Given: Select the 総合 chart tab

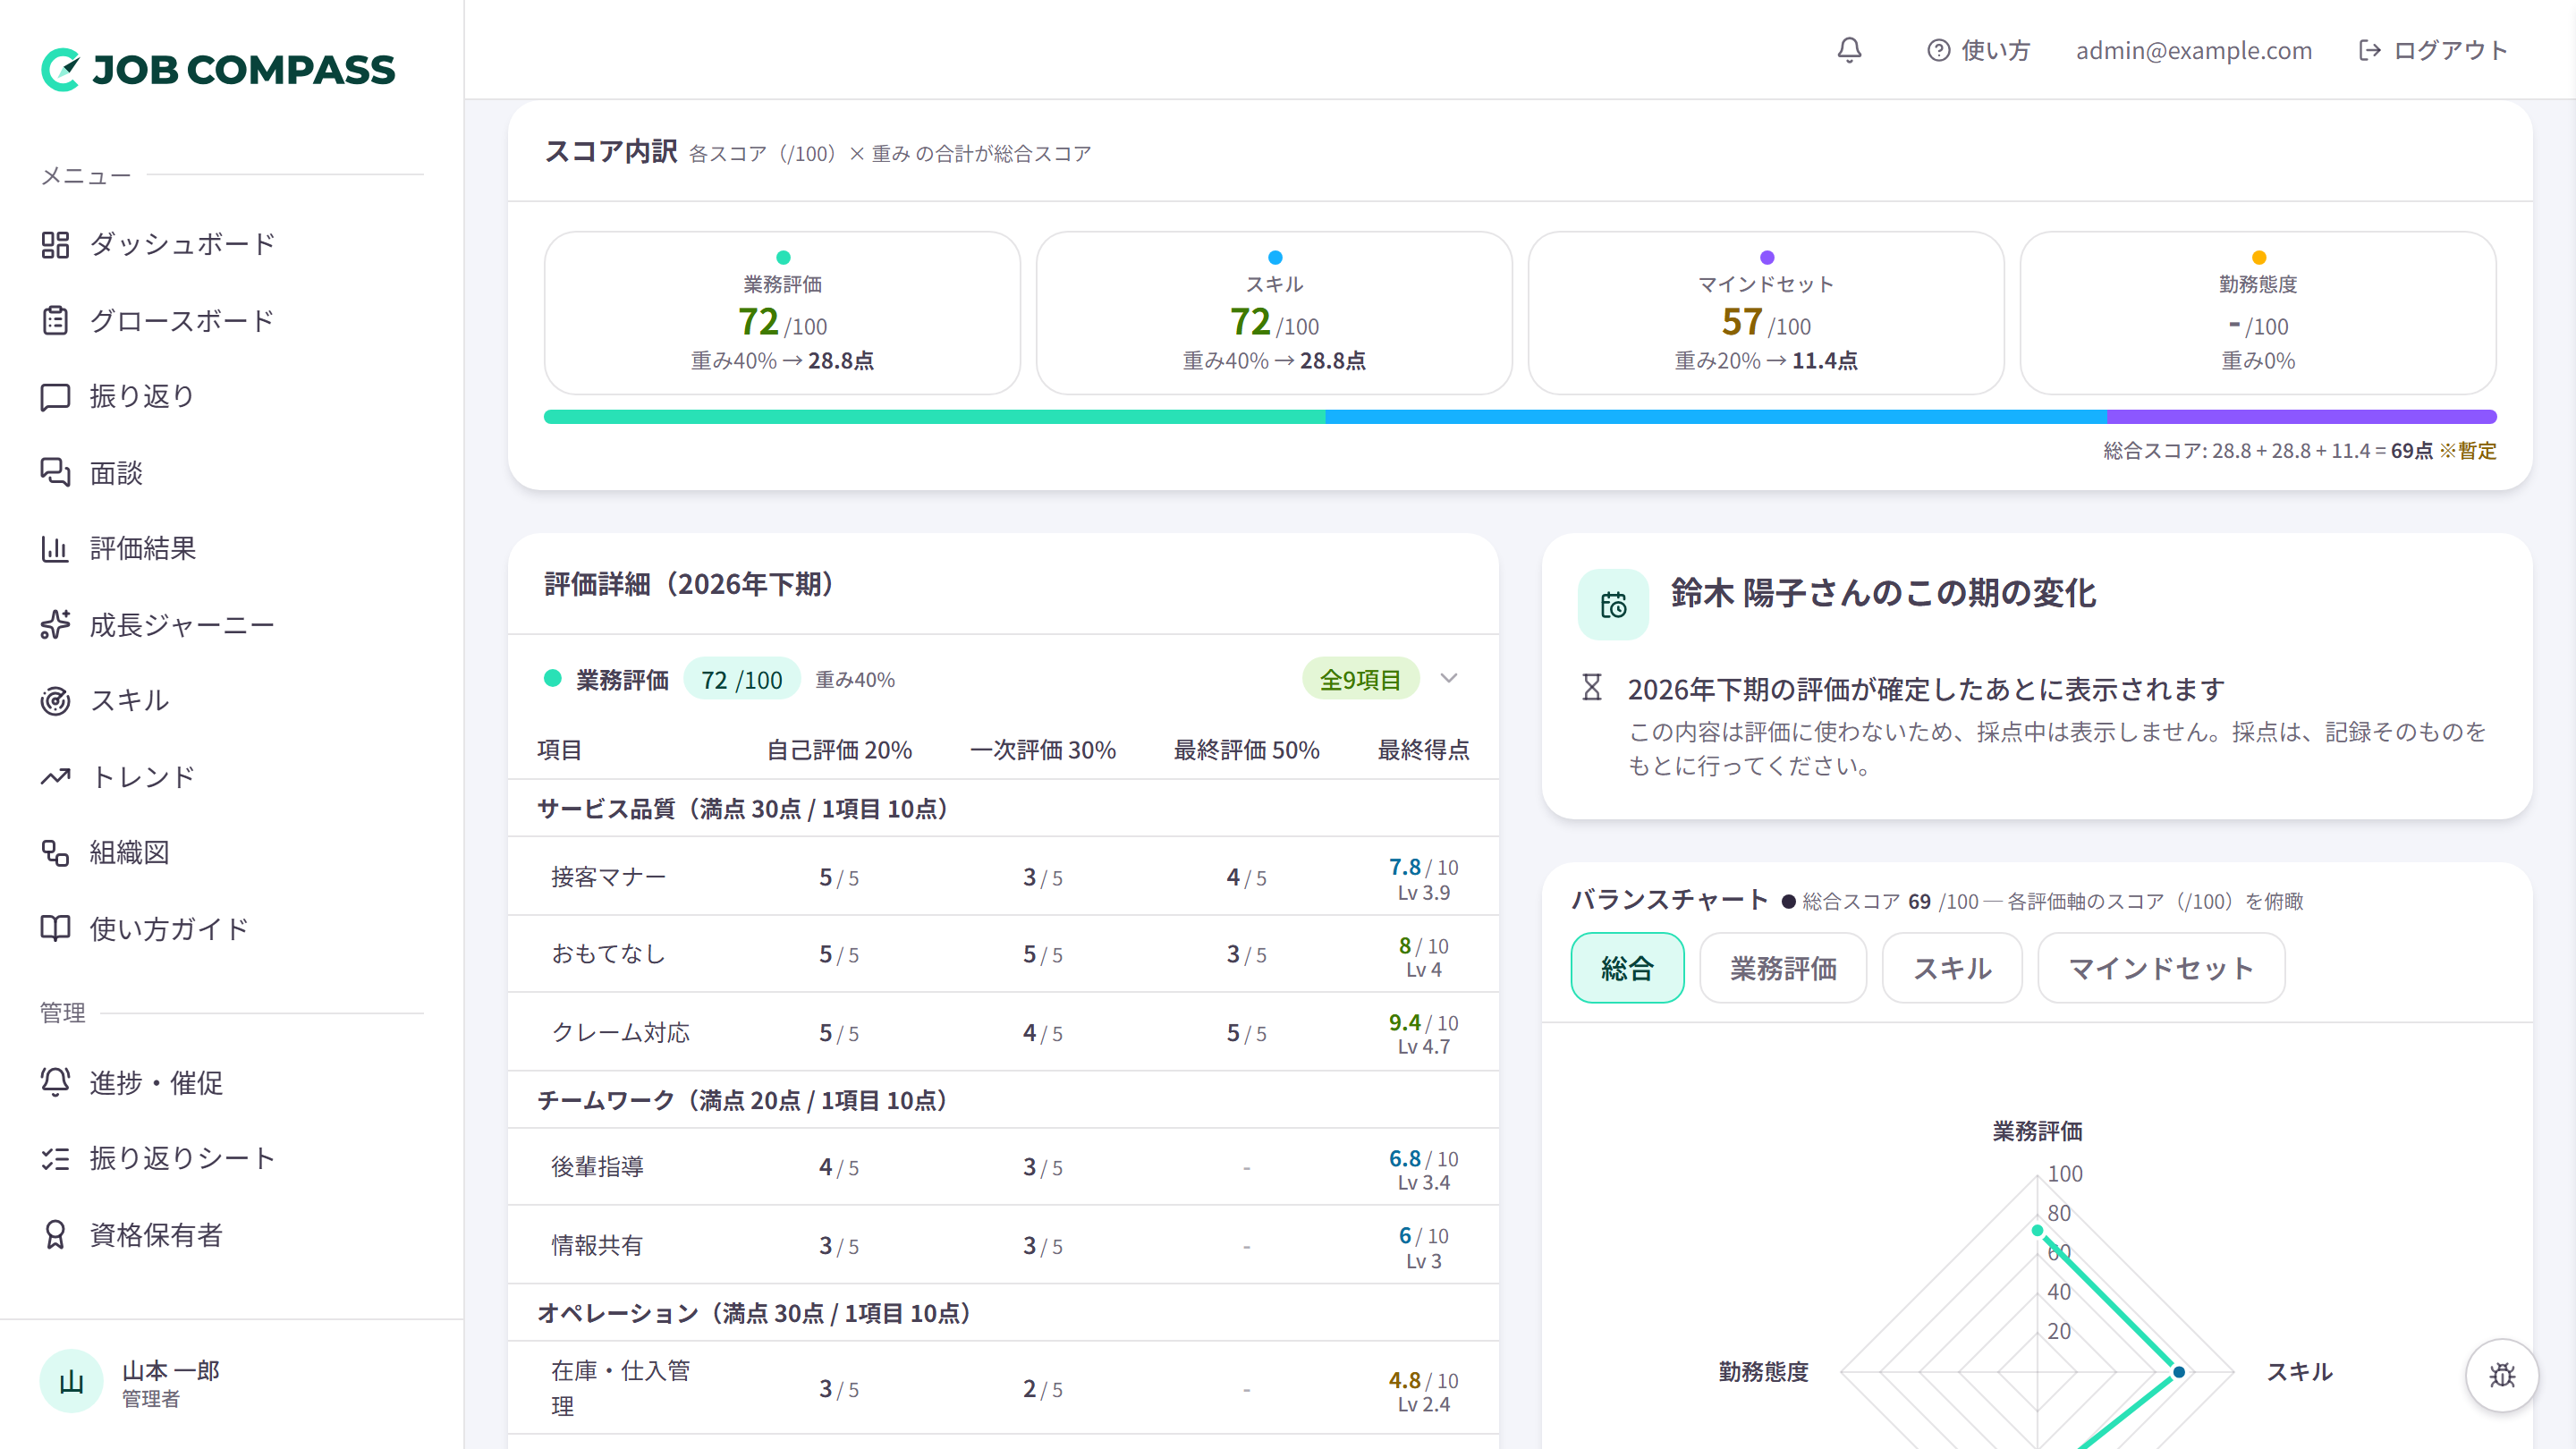Looking at the screenshot, I should tap(1627, 968).
